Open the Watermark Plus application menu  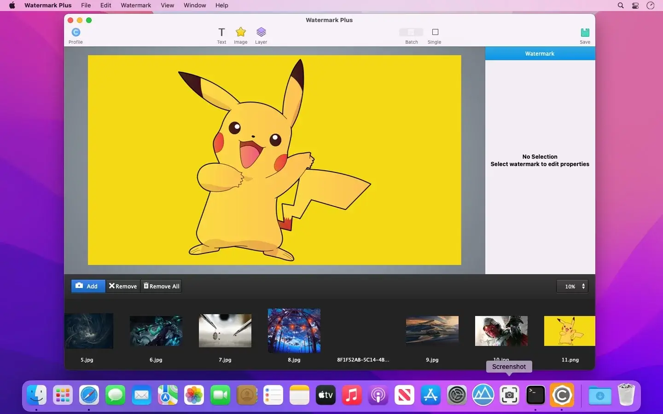tap(48, 6)
